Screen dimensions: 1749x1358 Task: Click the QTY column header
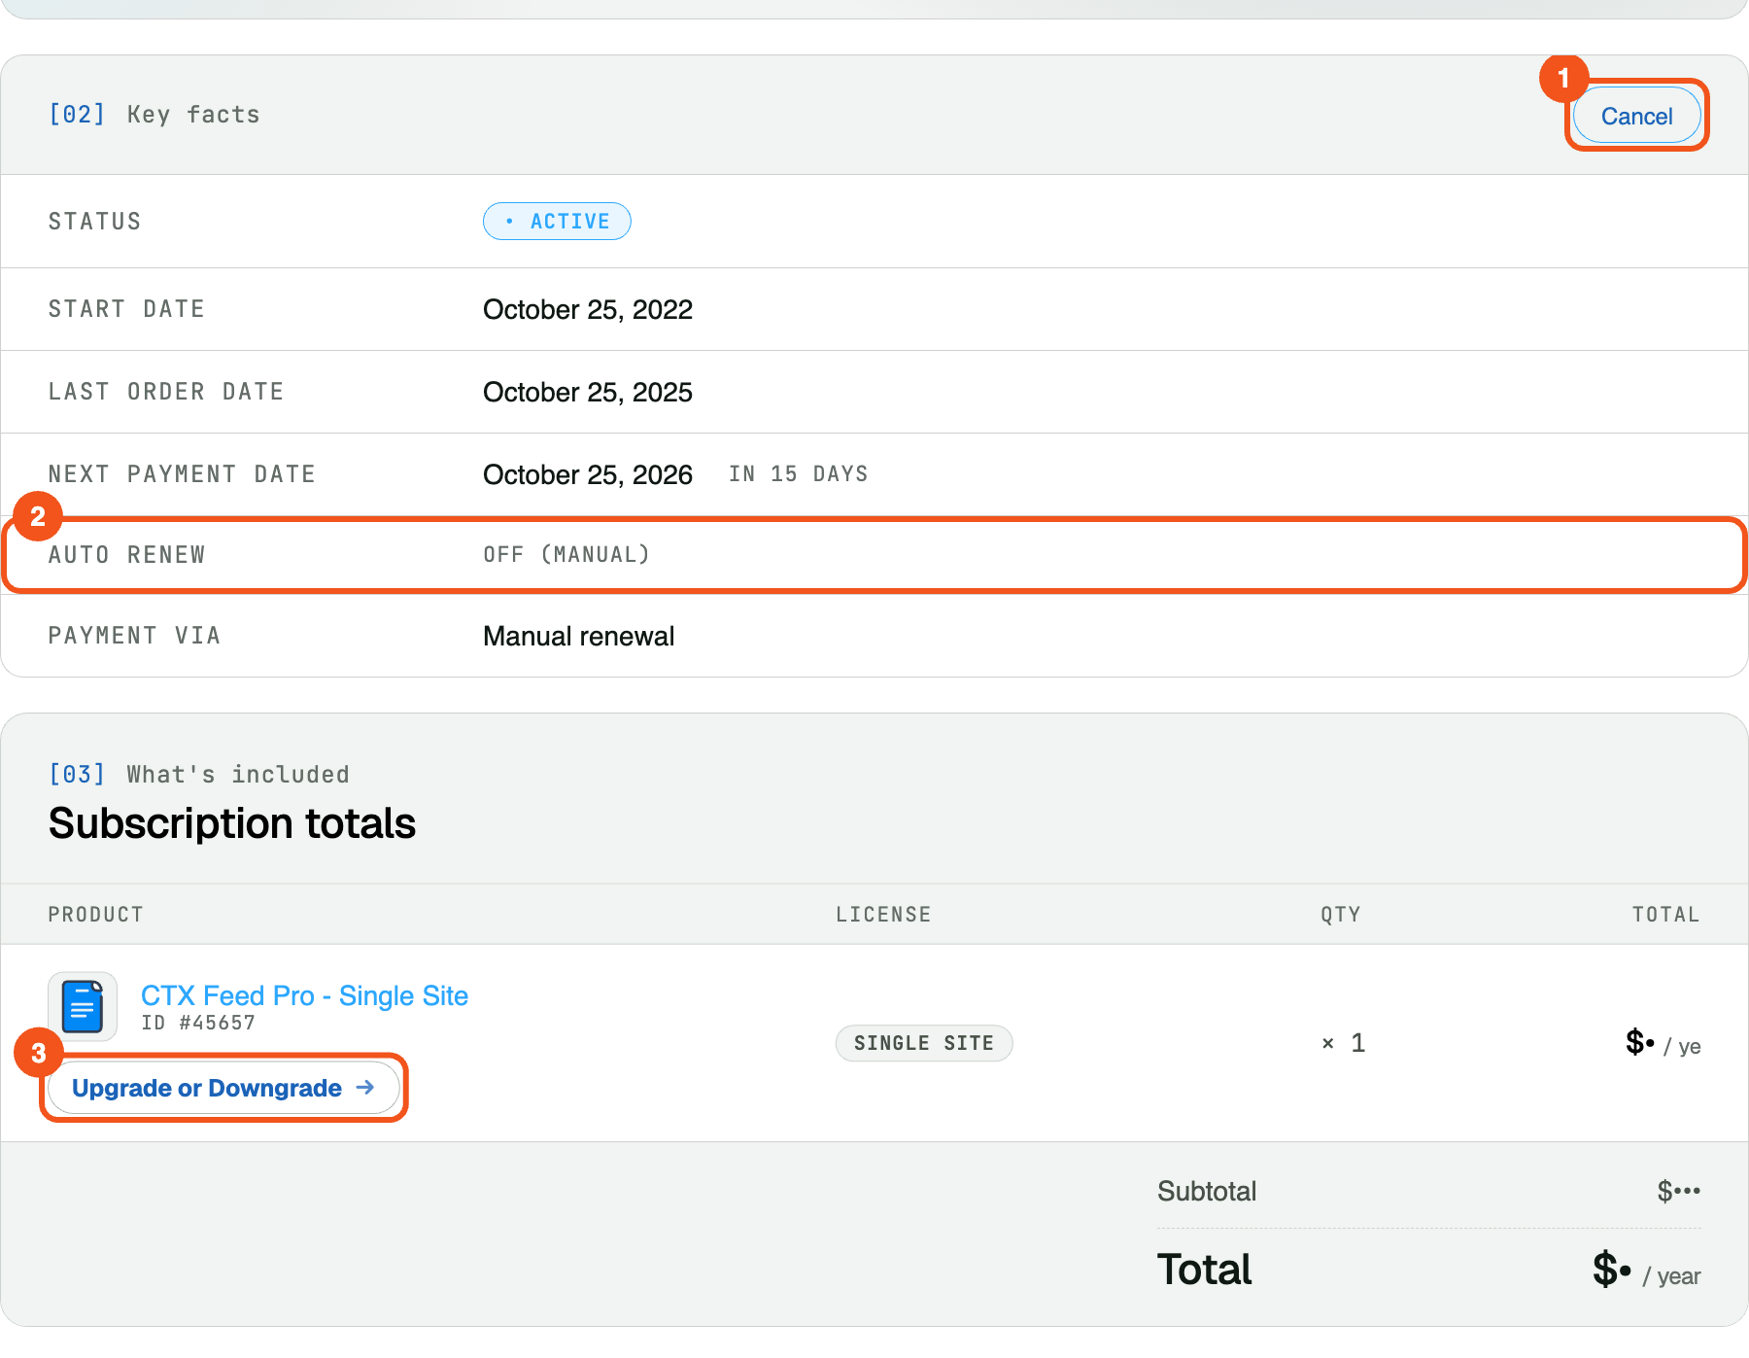pos(1340,914)
